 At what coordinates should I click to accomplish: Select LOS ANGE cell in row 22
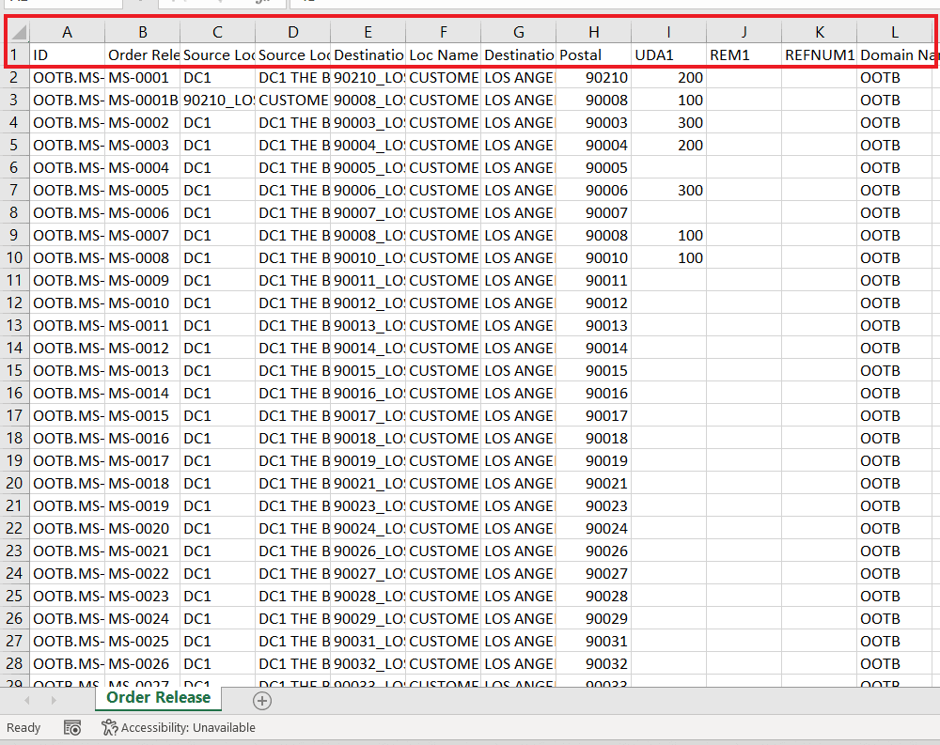[519, 528]
